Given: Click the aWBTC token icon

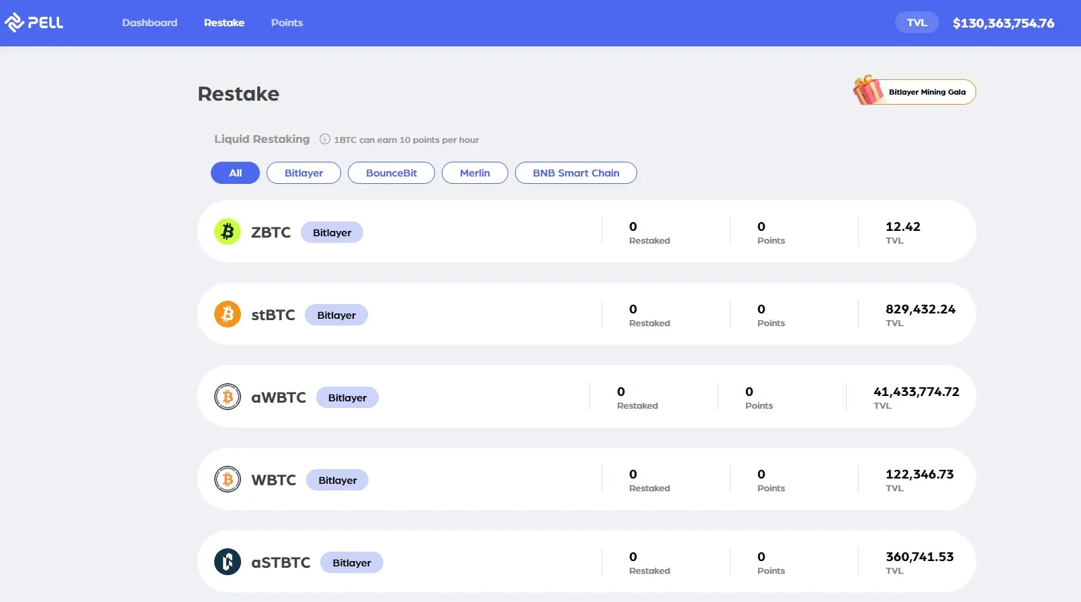Looking at the screenshot, I should 228,397.
